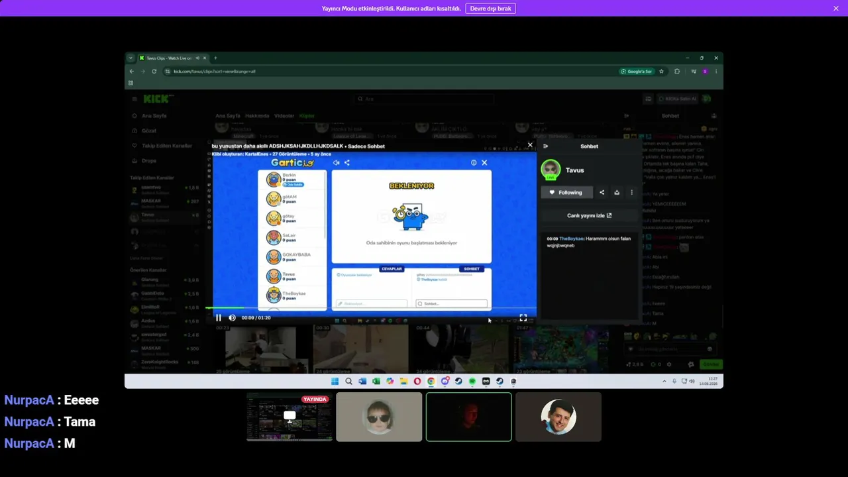Open Tavus avatar in clip panel
Image resolution: width=848 pixels, height=477 pixels.
pyautogui.click(x=551, y=170)
